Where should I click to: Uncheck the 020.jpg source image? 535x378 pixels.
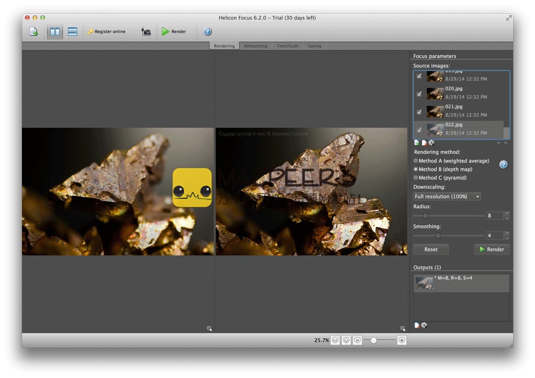[x=419, y=94]
